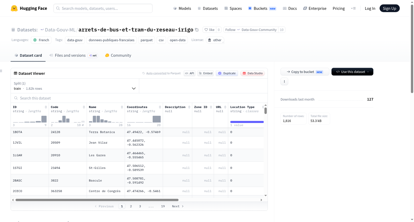Image resolution: width=414 pixels, height=222 pixels.
Task: Click the open-data tag
Action: [178, 40]
